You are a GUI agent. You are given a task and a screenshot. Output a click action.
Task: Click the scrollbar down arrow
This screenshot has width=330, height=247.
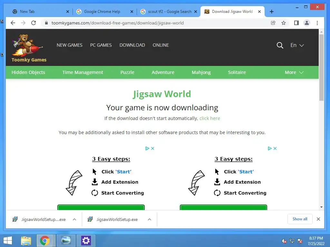pyautogui.click(x=321, y=207)
